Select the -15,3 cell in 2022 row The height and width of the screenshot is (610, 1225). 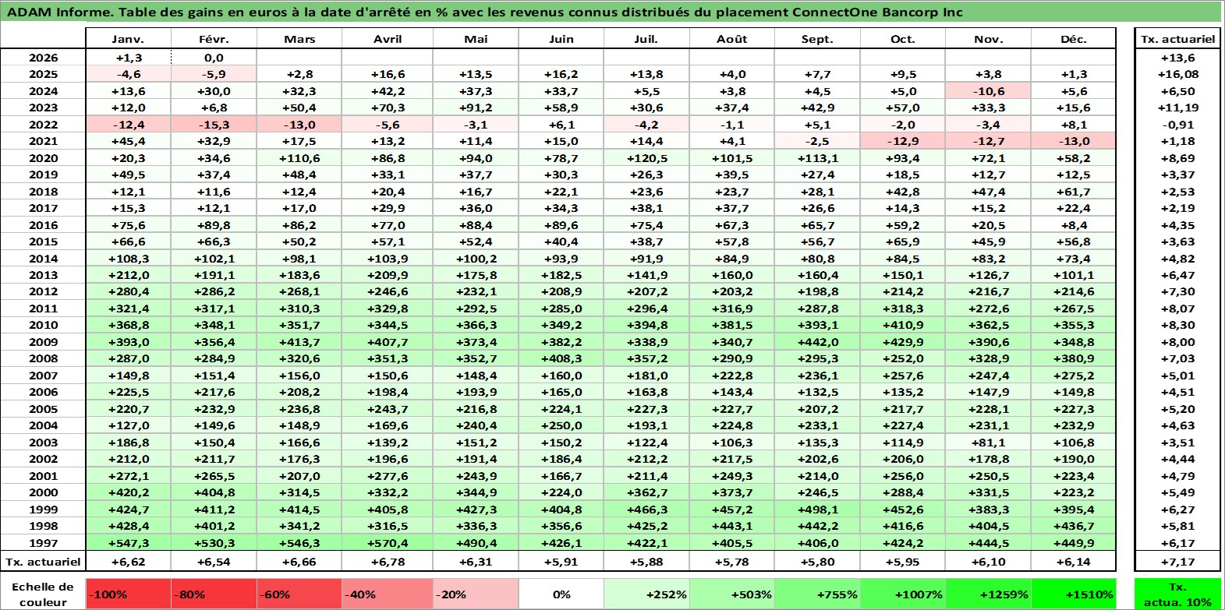click(214, 125)
